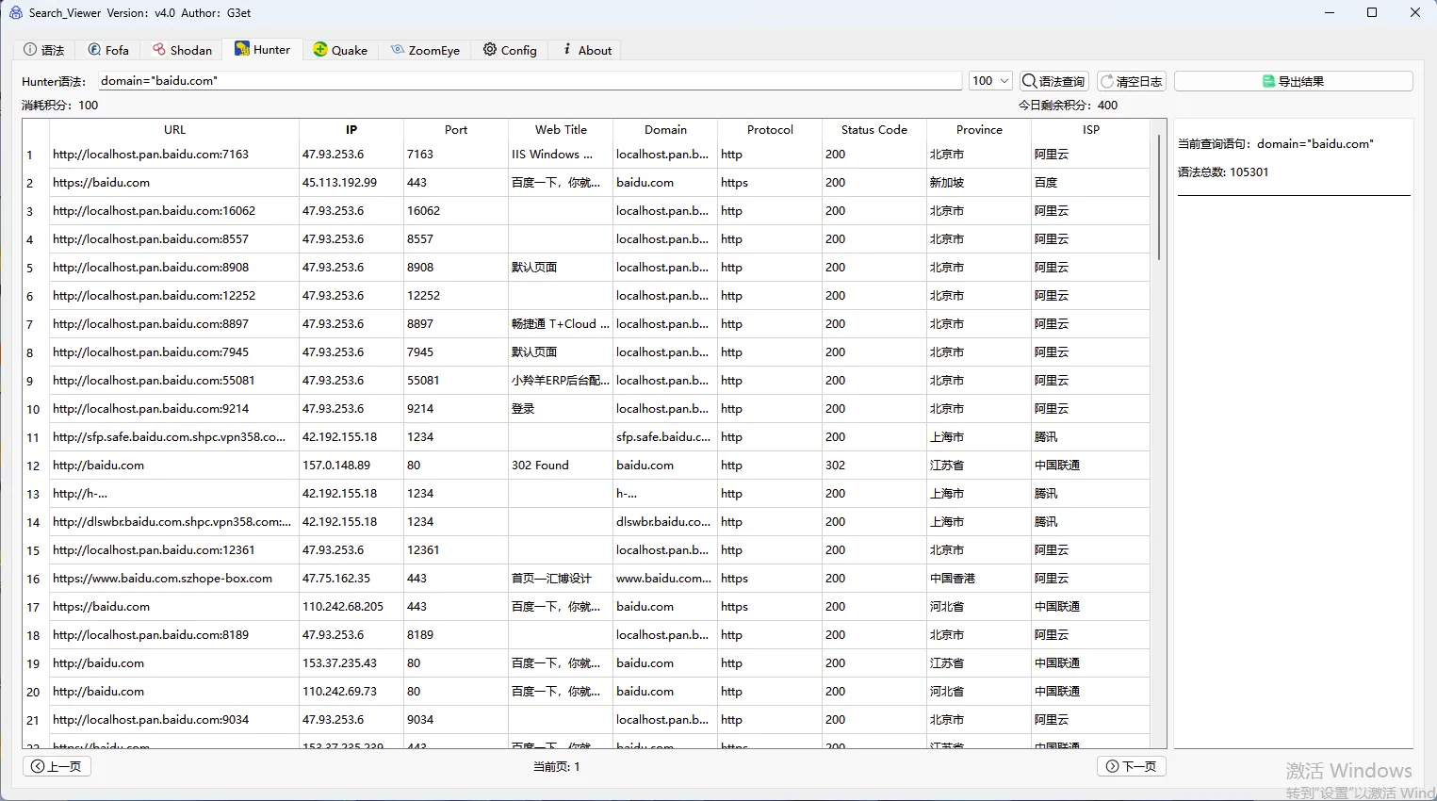Focus the Hunter语法 query input field
Image resolution: width=1437 pixels, height=801 pixels.
(x=530, y=81)
